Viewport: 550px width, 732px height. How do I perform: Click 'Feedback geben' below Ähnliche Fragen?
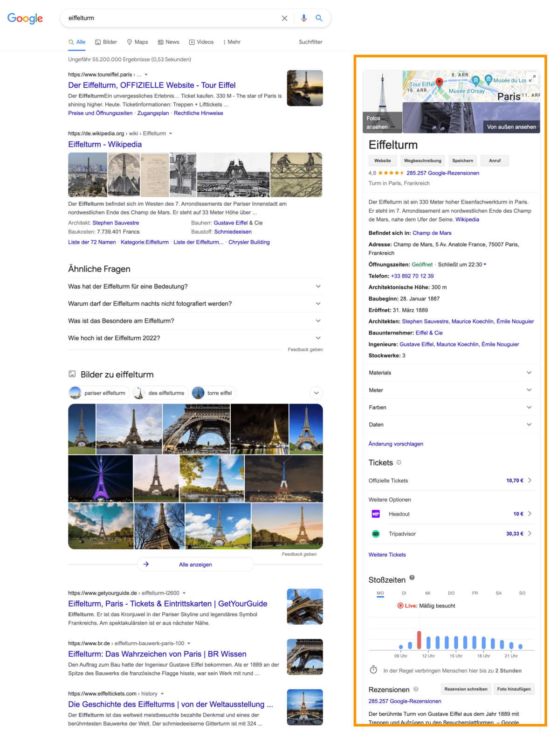click(x=305, y=349)
